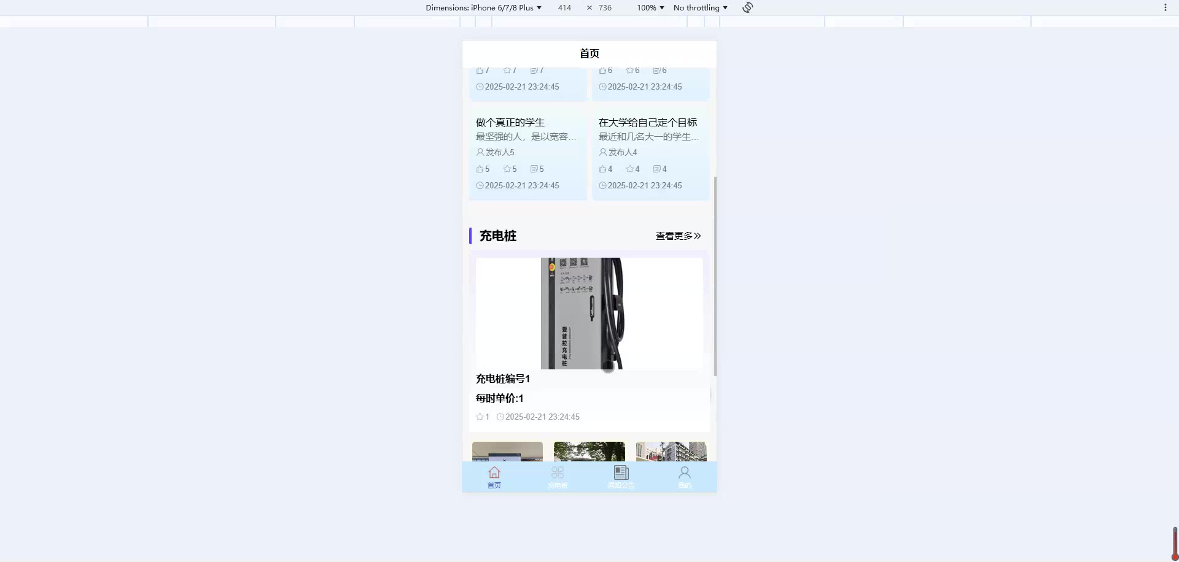
Task: Click the user icon beside 发布人4
Action: 603,152
